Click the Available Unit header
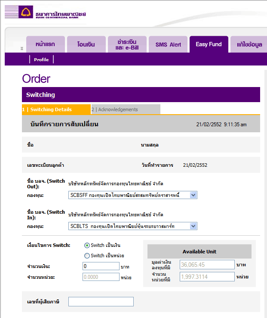This screenshot has height=318, width=267. coord(199,252)
